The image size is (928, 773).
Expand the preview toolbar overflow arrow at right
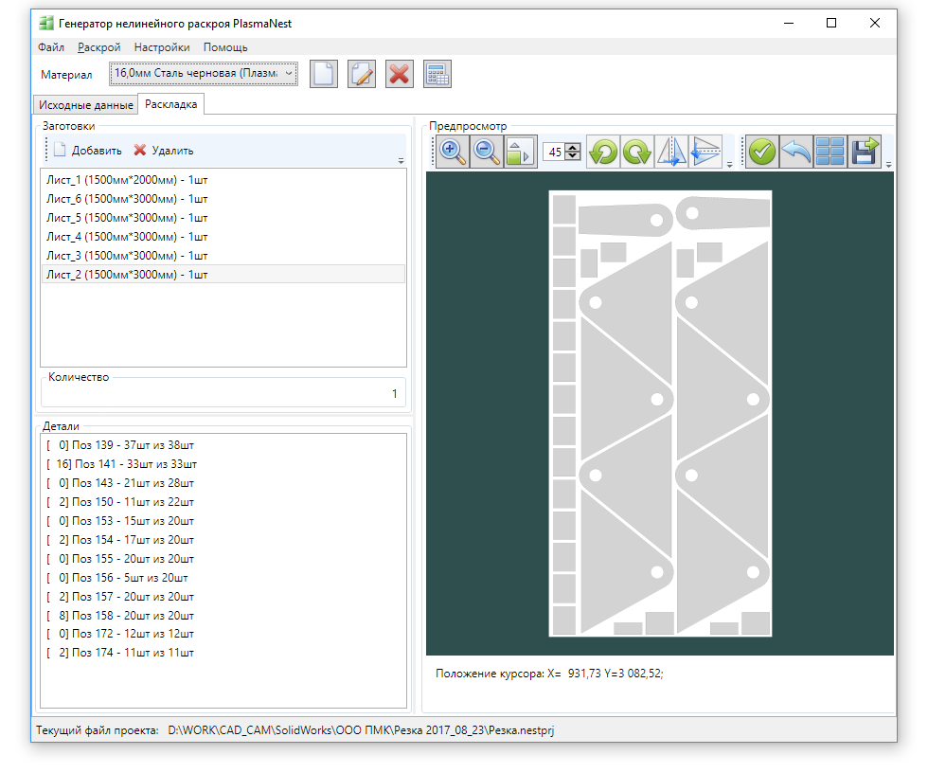click(888, 165)
